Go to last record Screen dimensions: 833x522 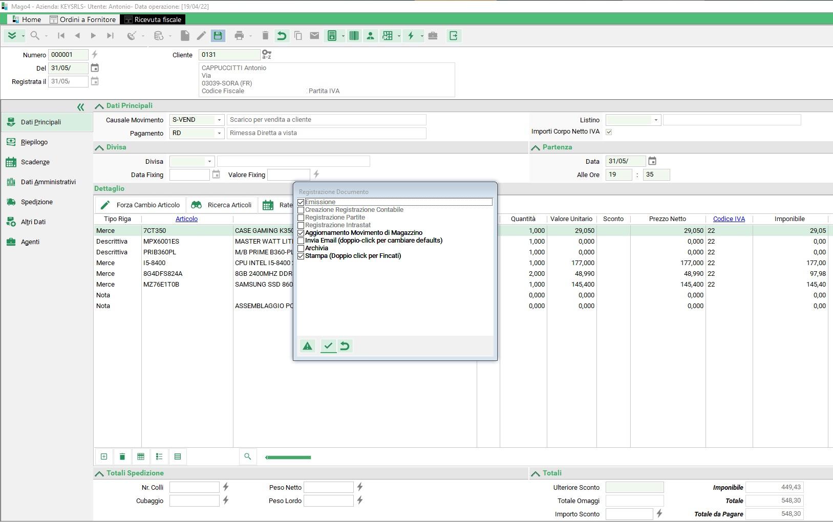(110, 36)
